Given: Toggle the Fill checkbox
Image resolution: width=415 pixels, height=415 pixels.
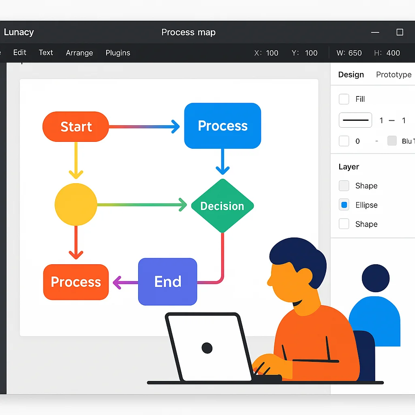Looking at the screenshot, I should coord(344,99).
